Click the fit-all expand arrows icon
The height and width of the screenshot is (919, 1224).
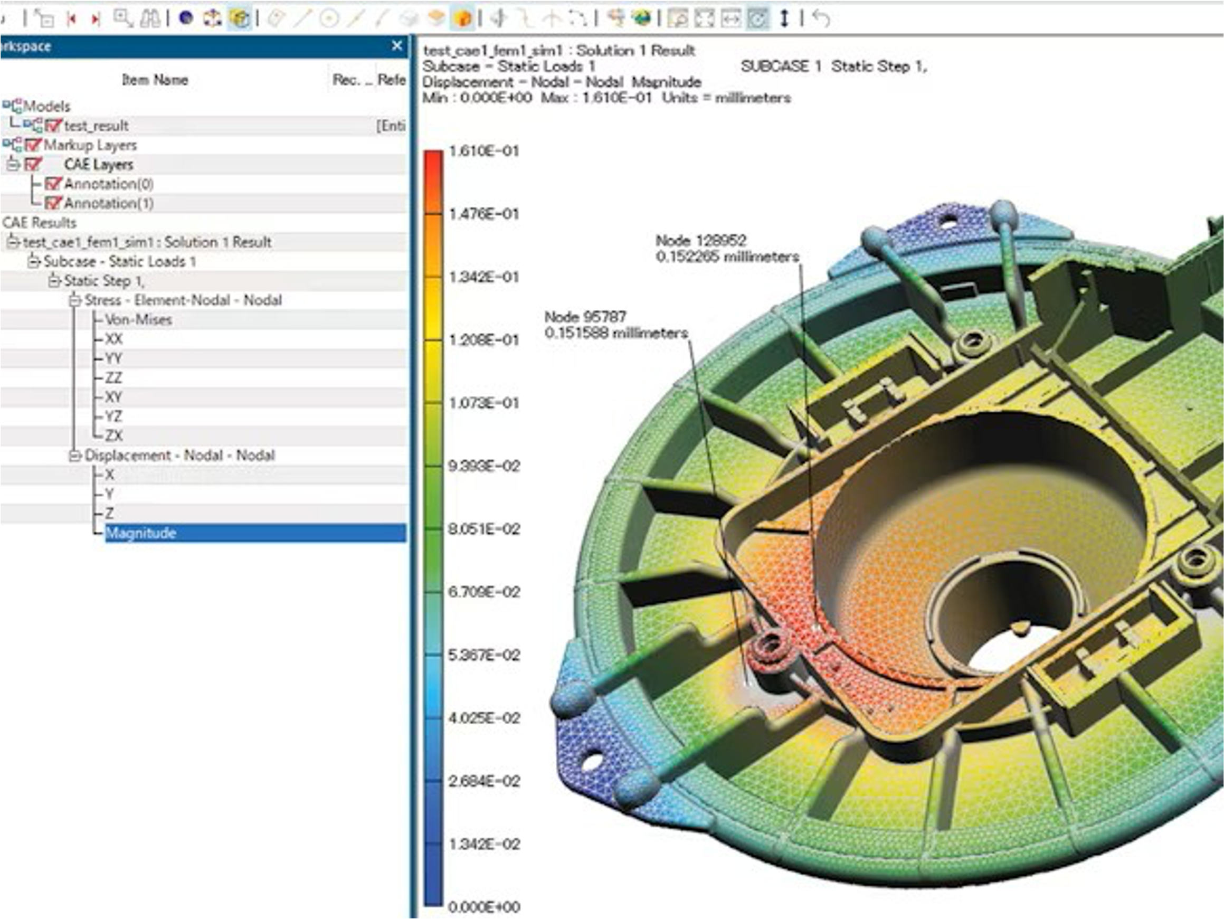(x=705, y=19)
